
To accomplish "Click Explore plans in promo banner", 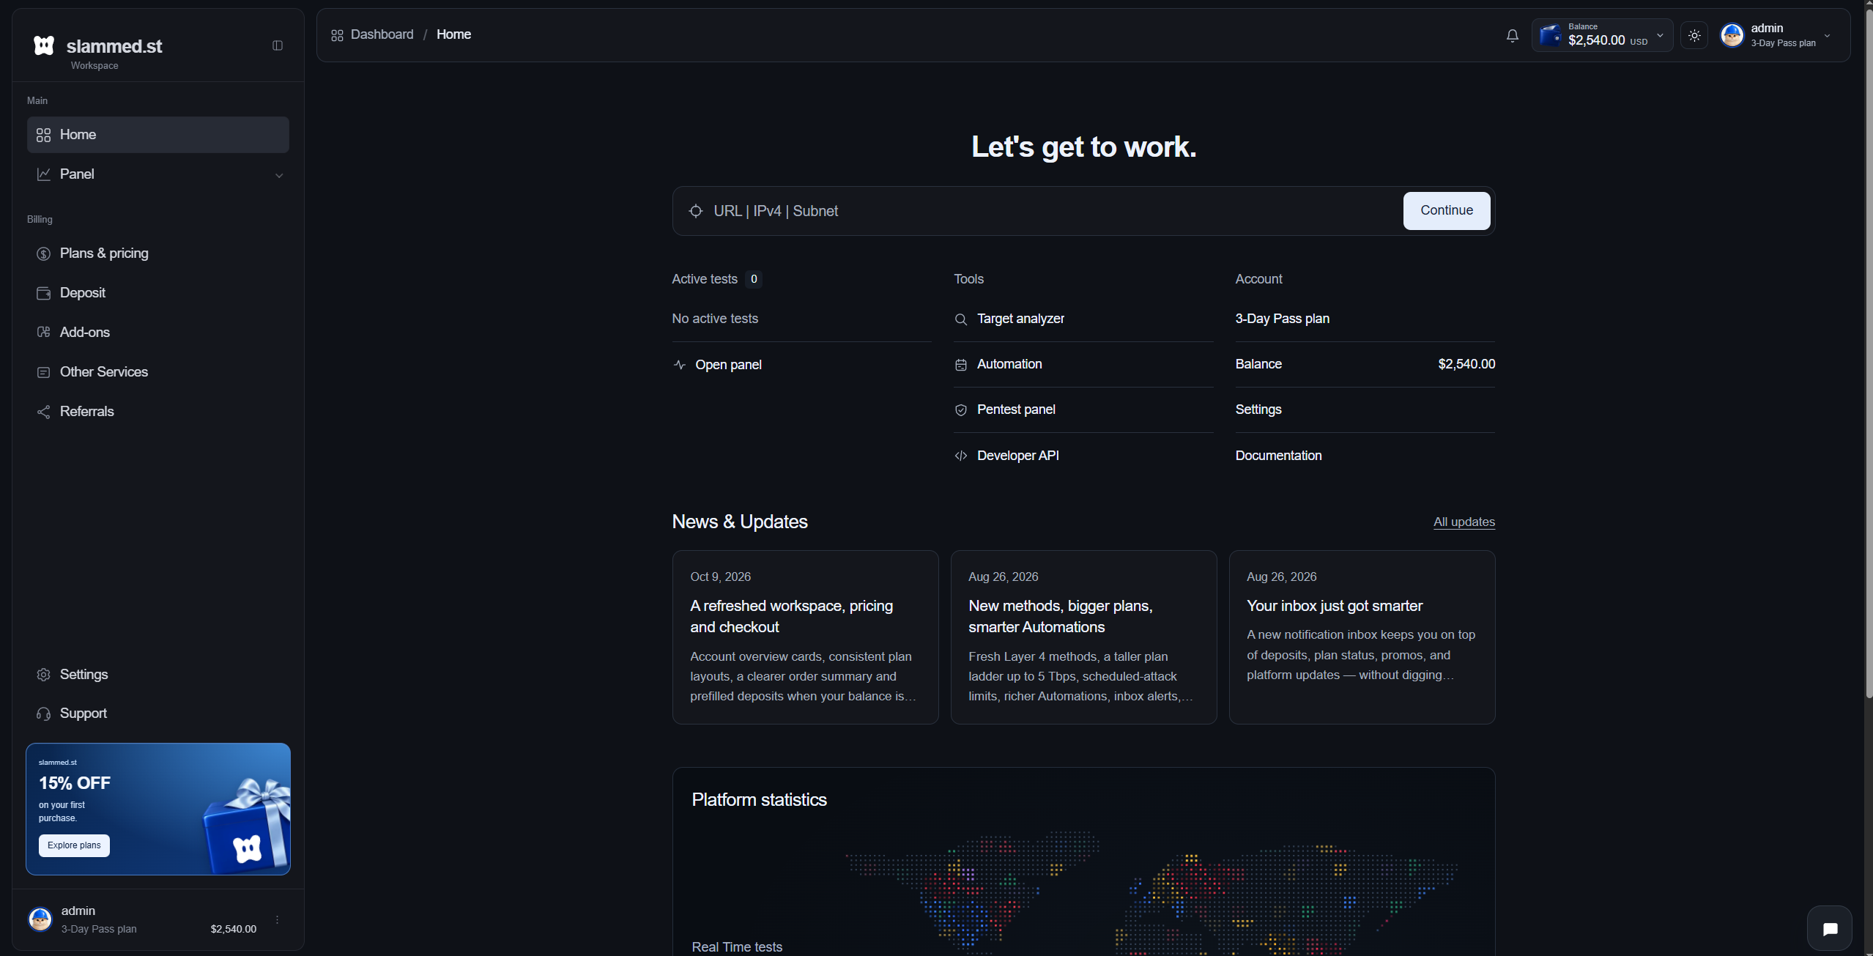I will pyautogui.click(x=74, y=845).
